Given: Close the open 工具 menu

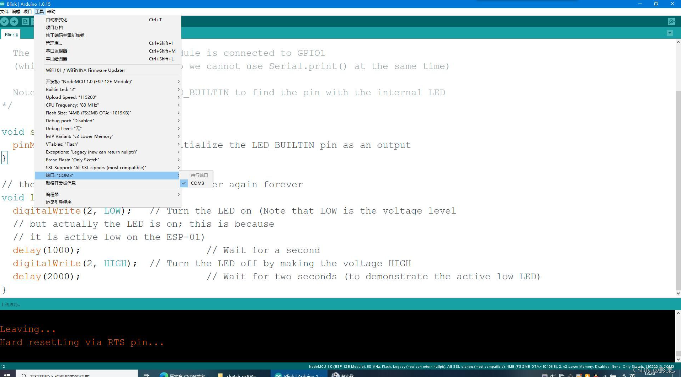Looking at the screenshot, I should pyautogui.click(x=39, y=11).
